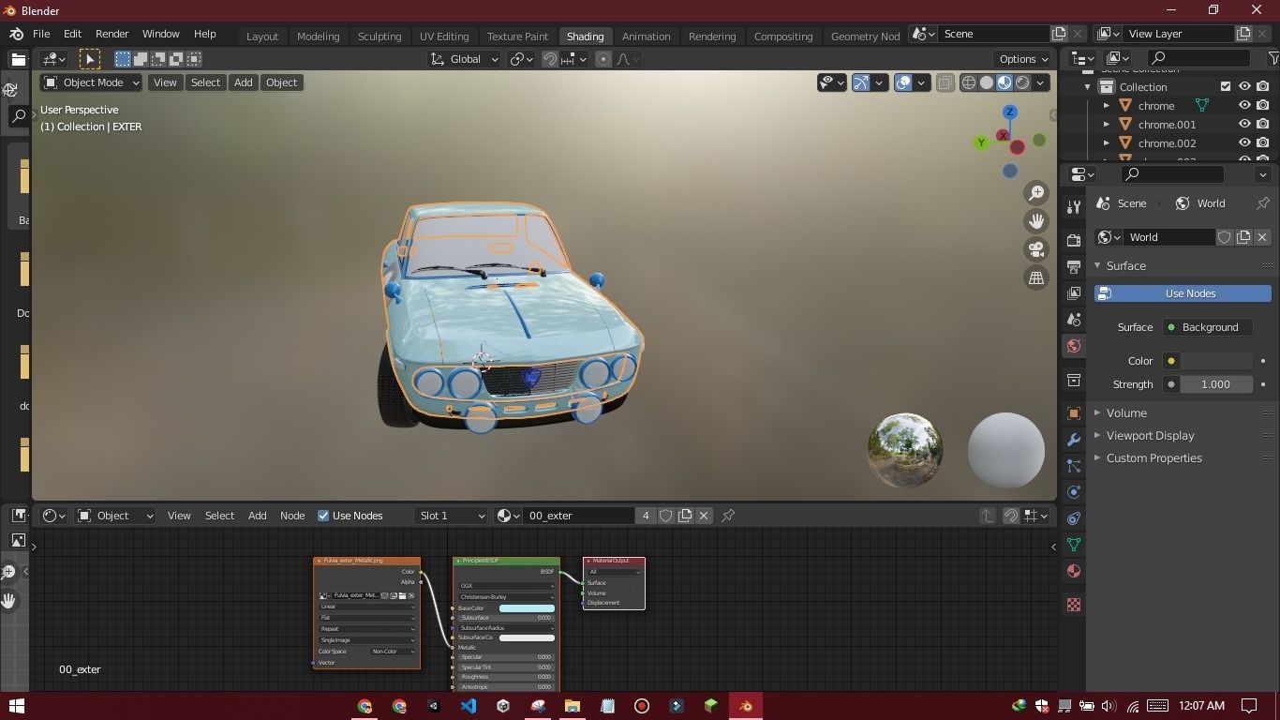This screenshot has height=720, width=1280.
Task: Open the Render properties tab
Action: [x=1073, y=241]
